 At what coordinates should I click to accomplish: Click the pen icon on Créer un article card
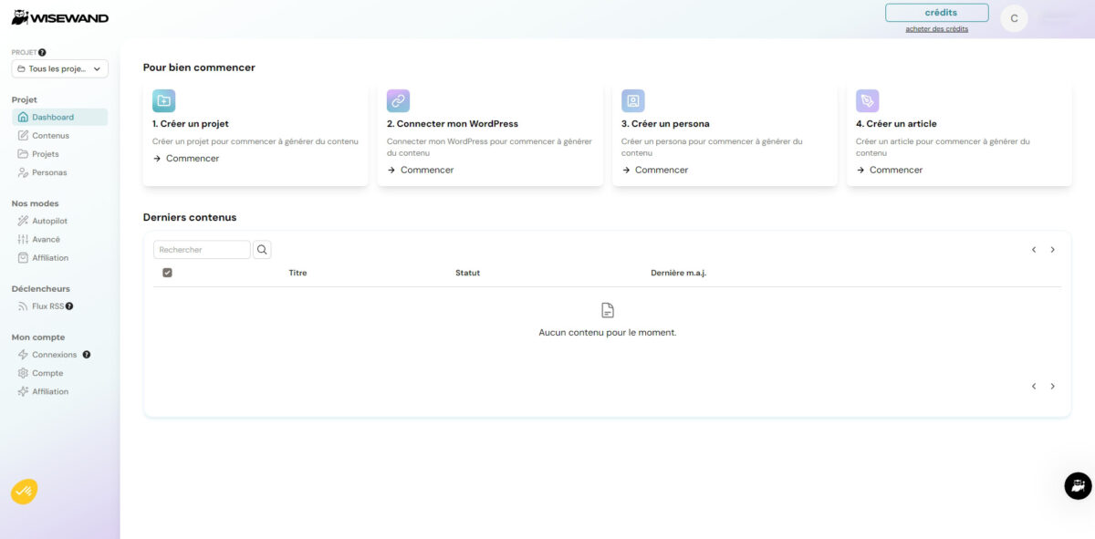coord(867,100)
